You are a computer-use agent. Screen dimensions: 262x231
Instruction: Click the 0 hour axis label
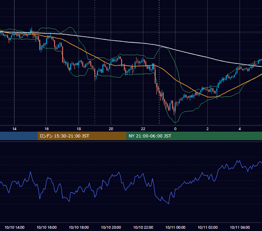pyautogui.click(x=175, y=129)
